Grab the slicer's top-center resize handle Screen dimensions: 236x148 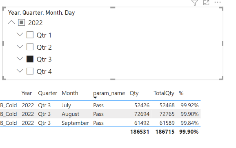(113, 7)
